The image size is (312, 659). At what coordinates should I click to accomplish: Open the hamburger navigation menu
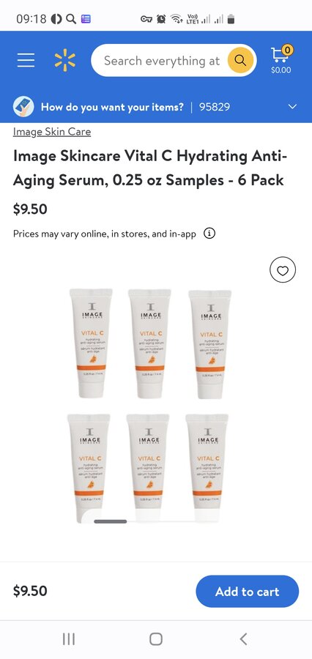(26, 61)
